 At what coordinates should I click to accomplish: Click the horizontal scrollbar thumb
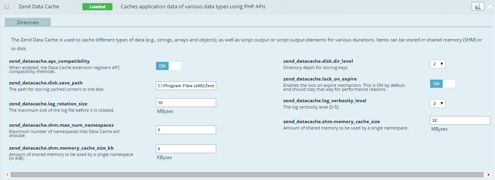(x=247, y=174)
